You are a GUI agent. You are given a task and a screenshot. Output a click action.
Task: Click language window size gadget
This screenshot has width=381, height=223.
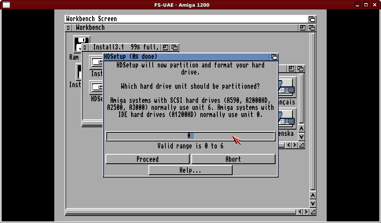(x=301, y=145)
